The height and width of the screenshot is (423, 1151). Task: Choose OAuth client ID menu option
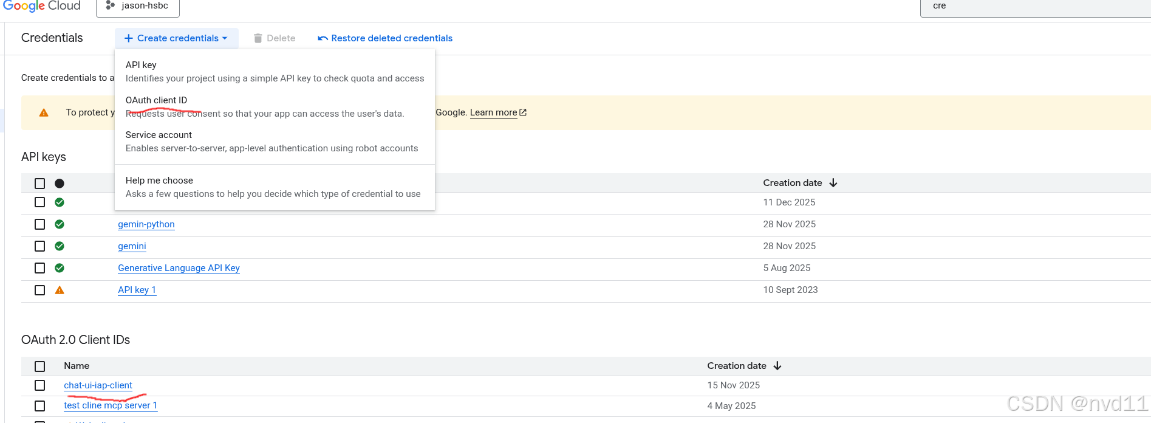(275, 107)
